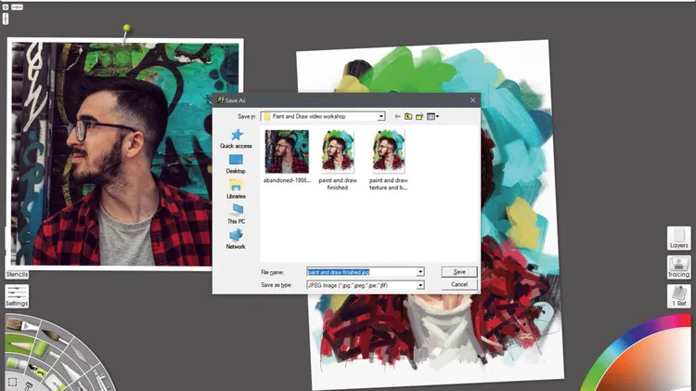Select the selection marquee tool
696x391 pixels.
(x=12, y=382)
